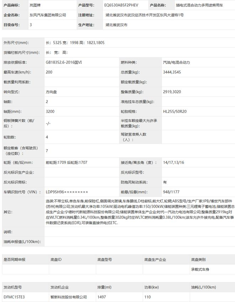The image size is (235, 302).
Task: Select the tire specification HL255/50R20
Action: click(175, 111)
